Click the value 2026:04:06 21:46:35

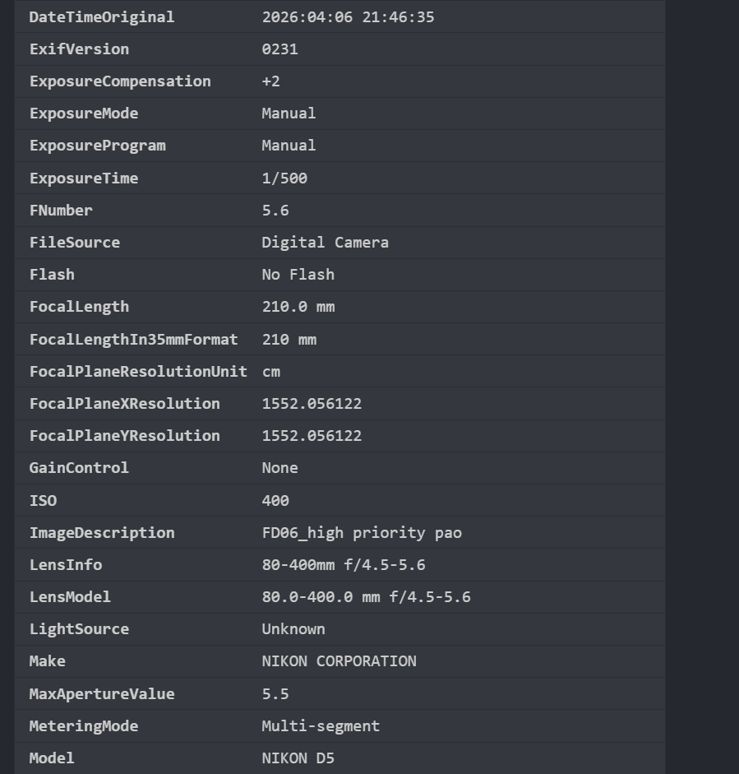point(348,17)
